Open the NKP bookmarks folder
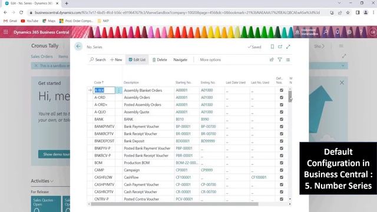 103,21
